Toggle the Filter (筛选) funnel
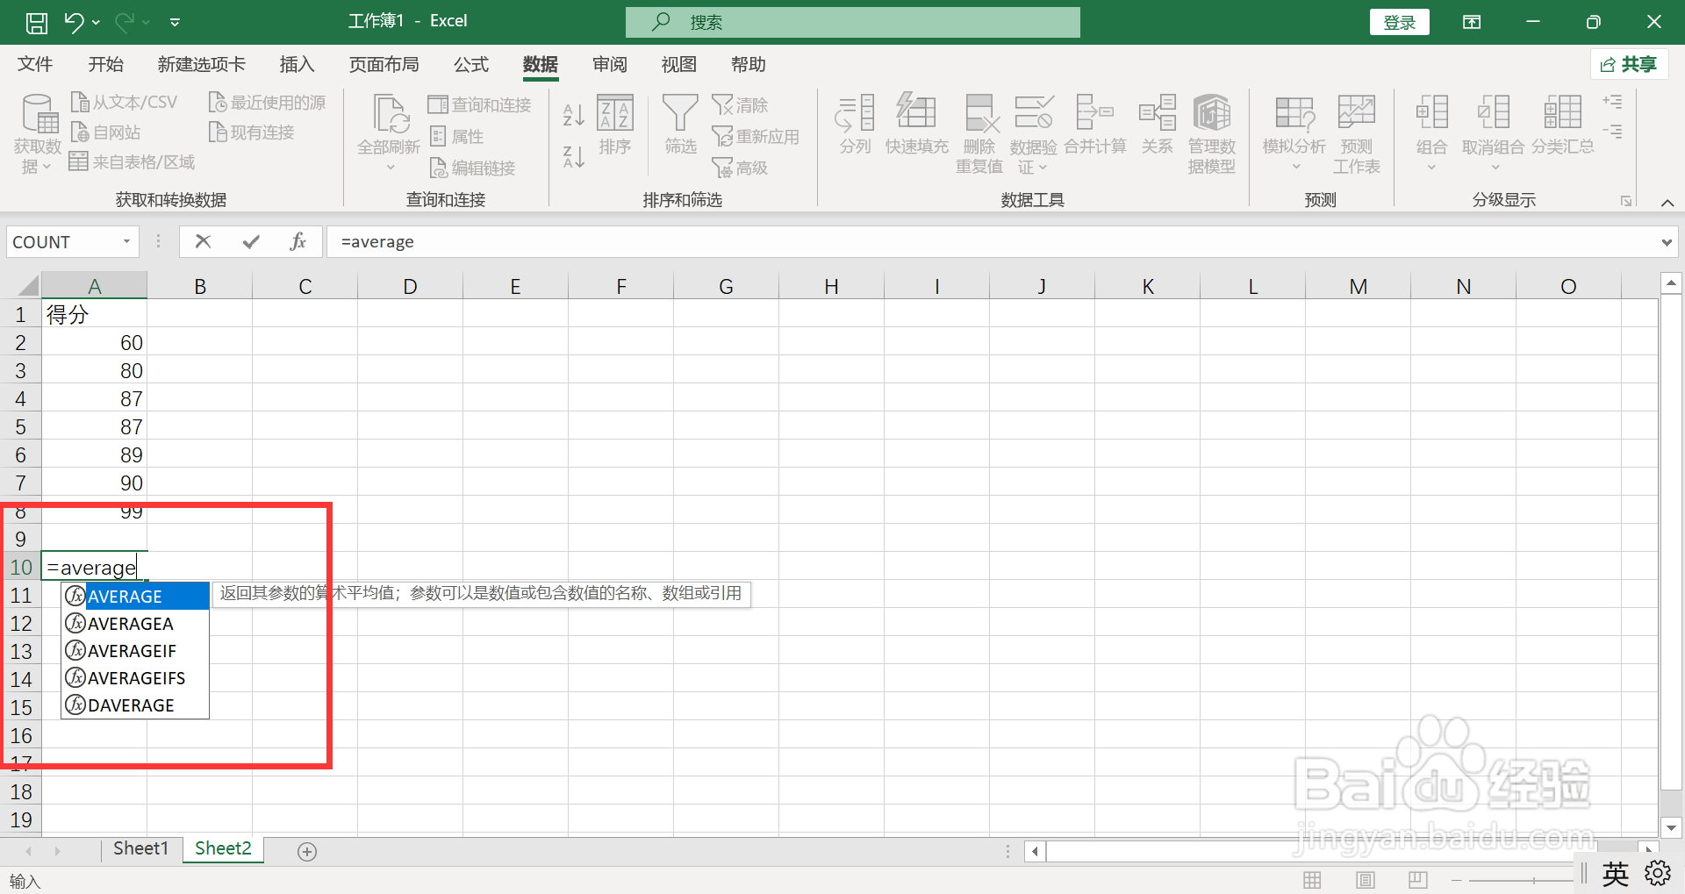Image resolution: width=1685 pixels, height=894 pixels. (x=680, y=125)
